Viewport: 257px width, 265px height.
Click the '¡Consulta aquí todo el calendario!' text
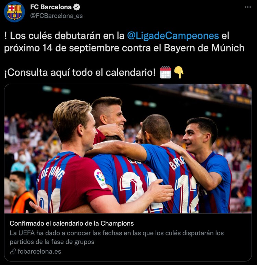tap(80, 72)
